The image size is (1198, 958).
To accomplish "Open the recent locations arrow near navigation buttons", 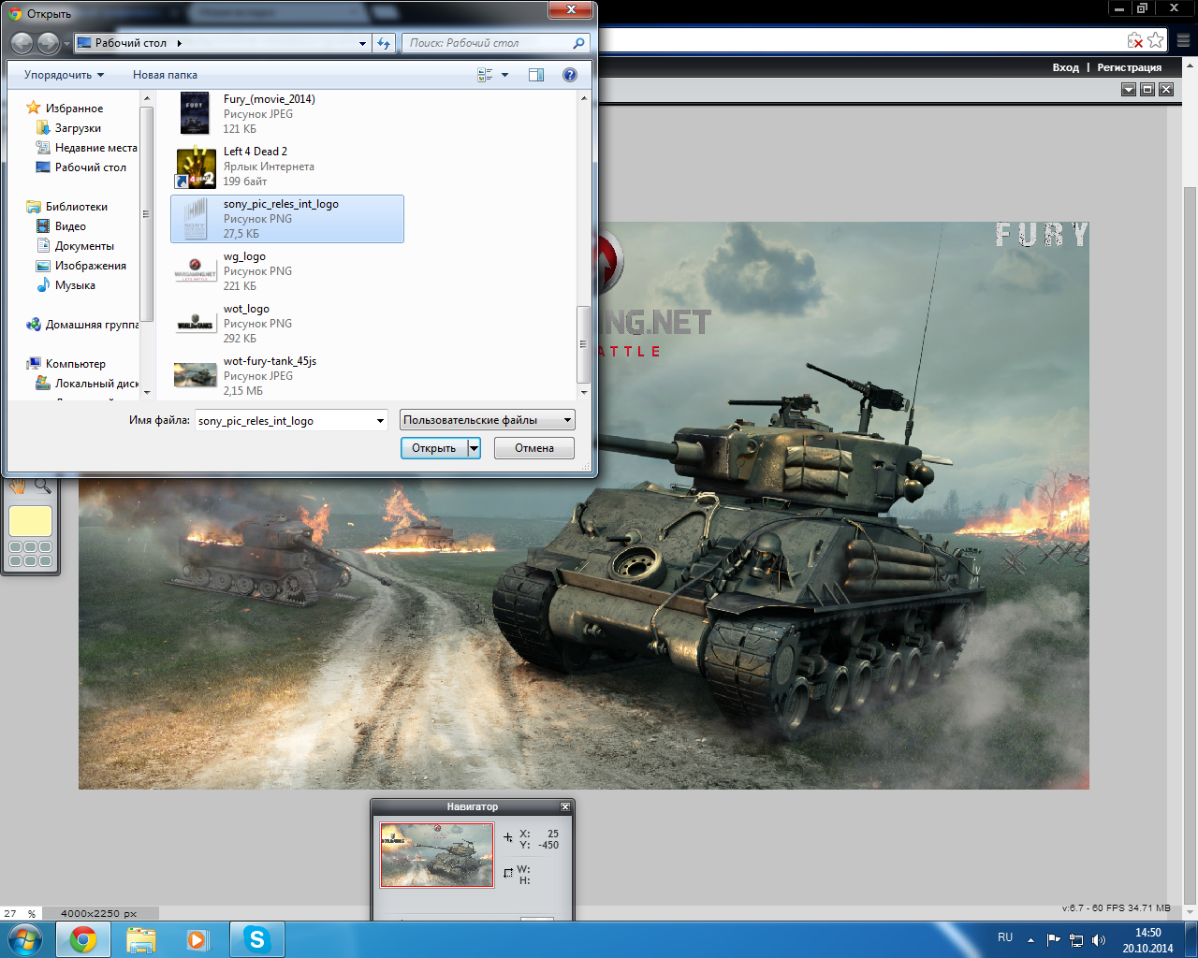I will [x=66, y=44].
